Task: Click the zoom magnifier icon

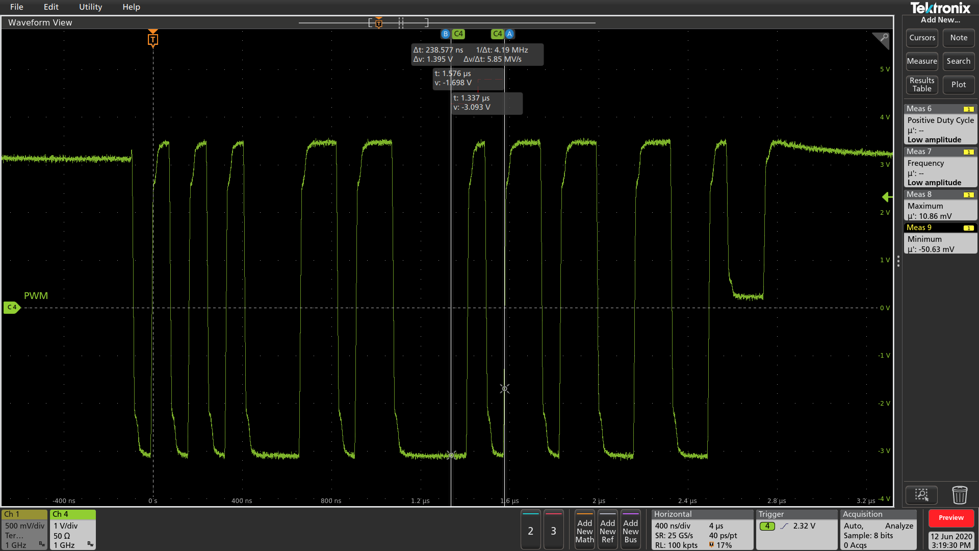Action: 921,494
